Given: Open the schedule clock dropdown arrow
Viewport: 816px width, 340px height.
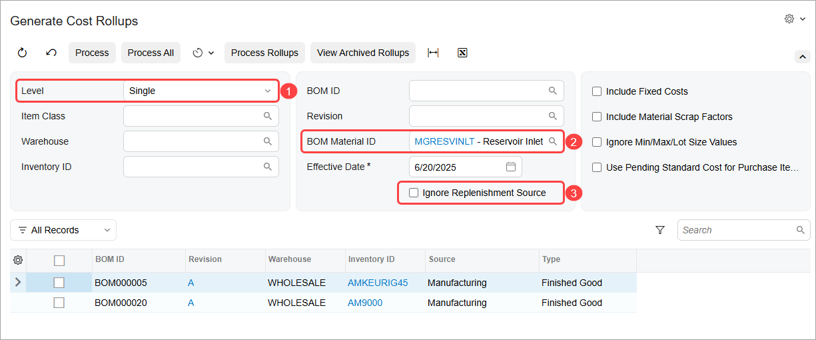Looking at the screenshot, I should (211, 53).
